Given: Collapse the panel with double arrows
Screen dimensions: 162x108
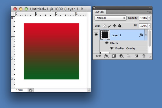Looking at the screenshot, I should click(150, 8).
